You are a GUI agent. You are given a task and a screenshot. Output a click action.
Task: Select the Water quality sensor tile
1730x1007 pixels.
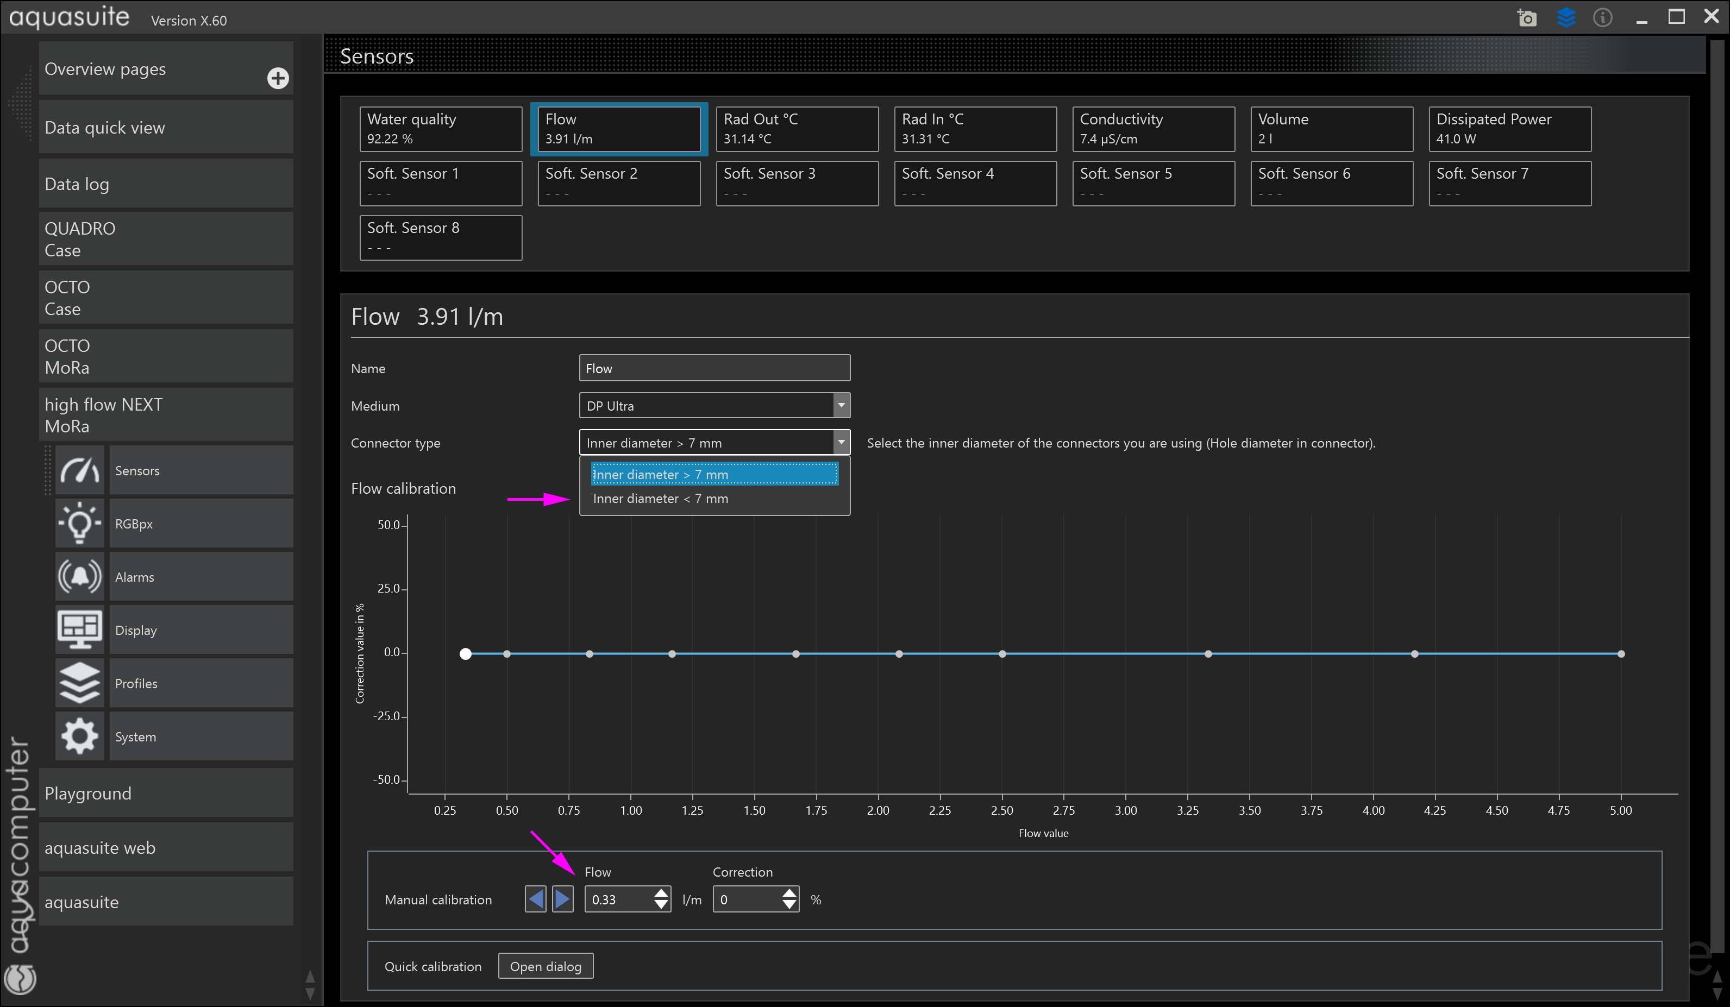(x=440, y=129)
